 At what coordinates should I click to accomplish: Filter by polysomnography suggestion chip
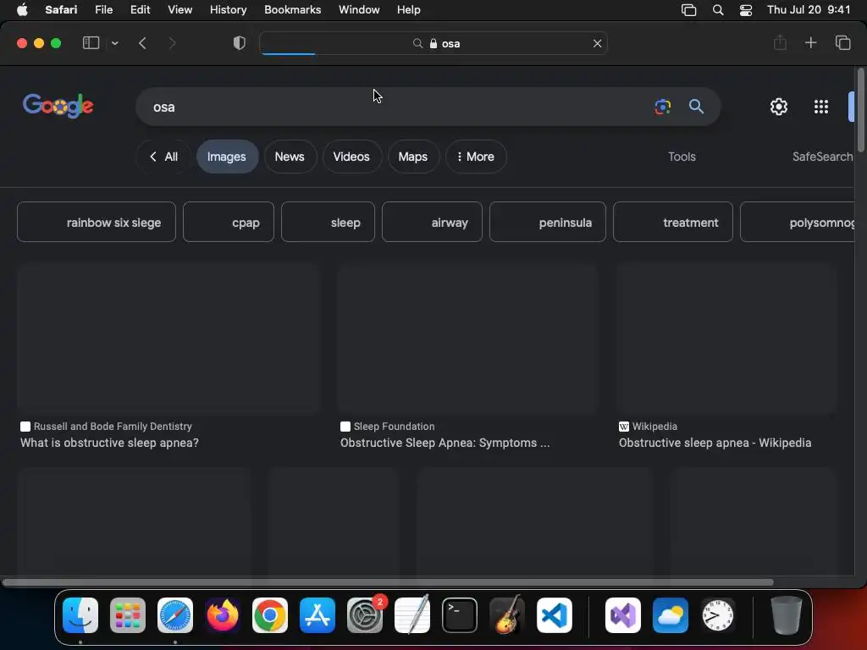(x=798, y=223)
